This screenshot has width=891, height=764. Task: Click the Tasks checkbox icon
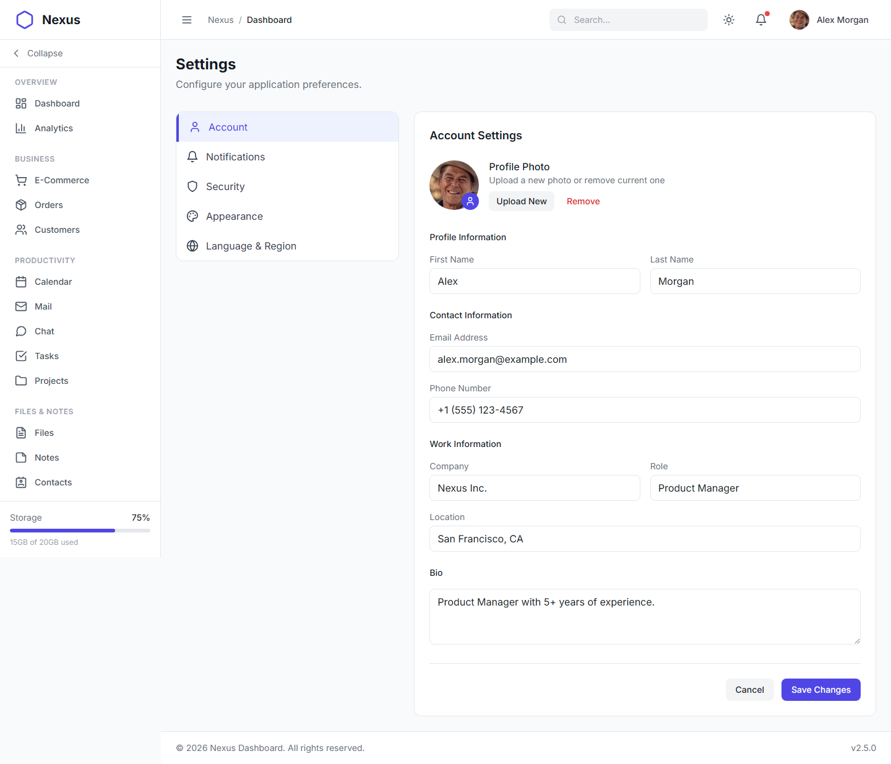[21, 356]
